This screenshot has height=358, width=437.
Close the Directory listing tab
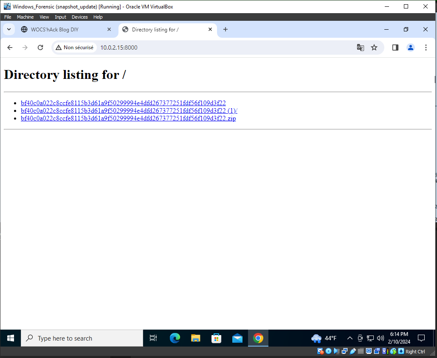210,30
